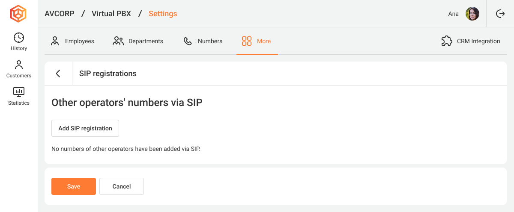Image resolution: width=514 pixels, height=212 pixels.
Task: Click Ana's profile avatar photo
Action: 472,14
